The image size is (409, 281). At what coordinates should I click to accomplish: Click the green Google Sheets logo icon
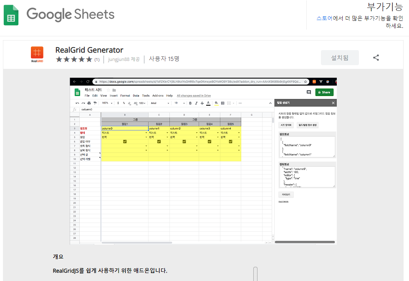tap(11, 15)
